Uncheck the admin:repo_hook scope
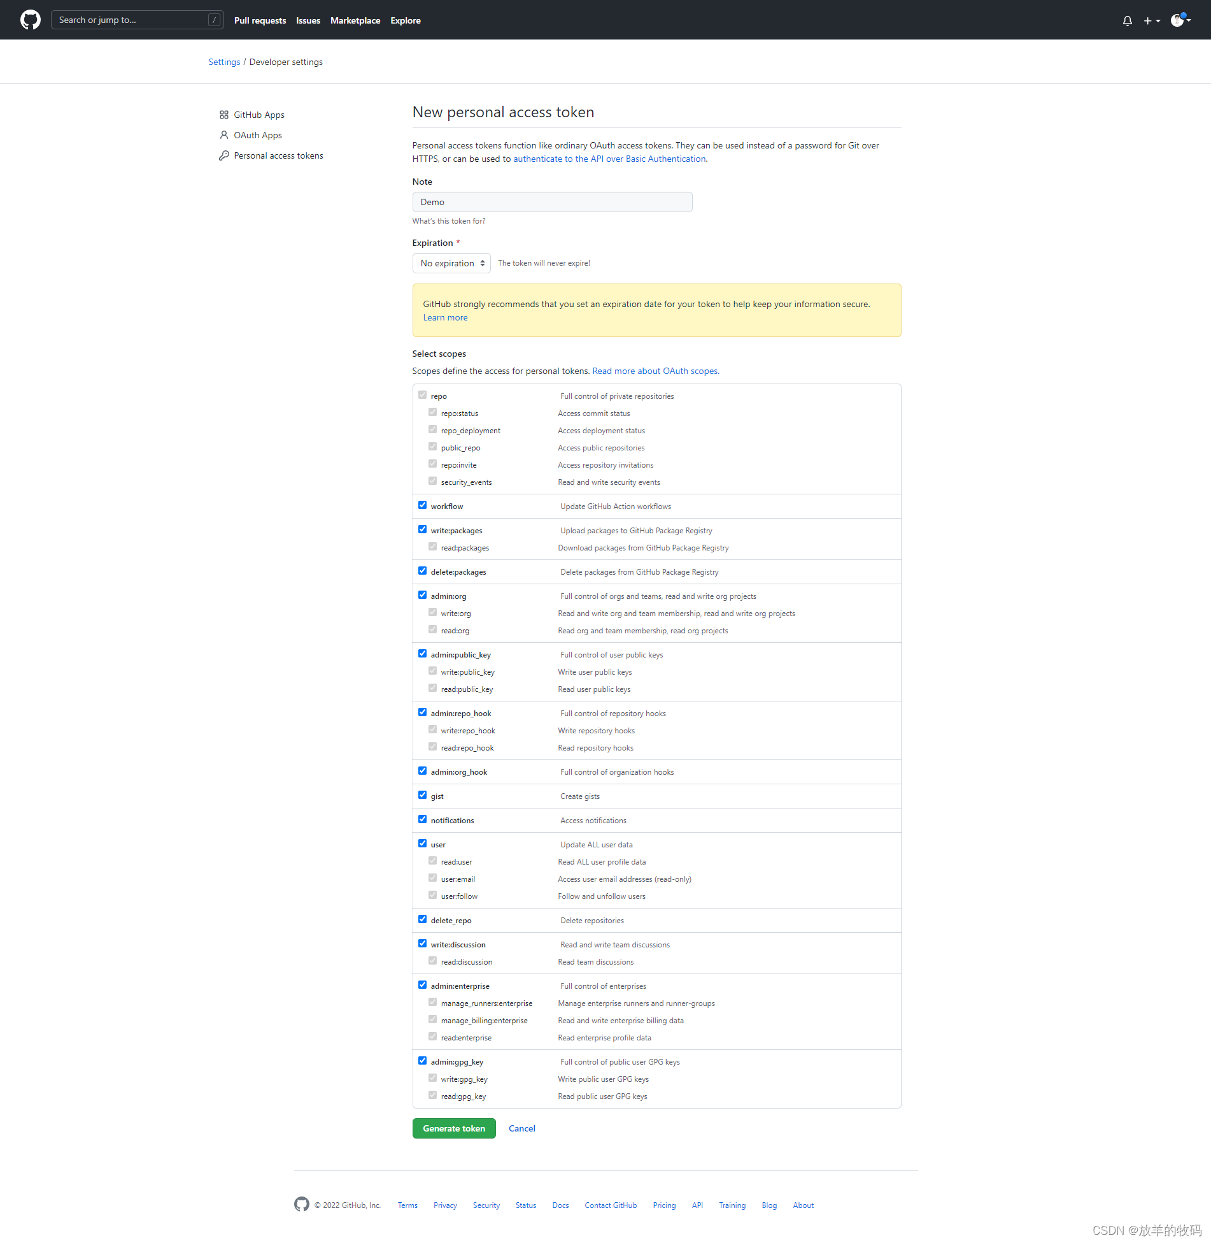Screen dimensions: 1211x1243 423,712
